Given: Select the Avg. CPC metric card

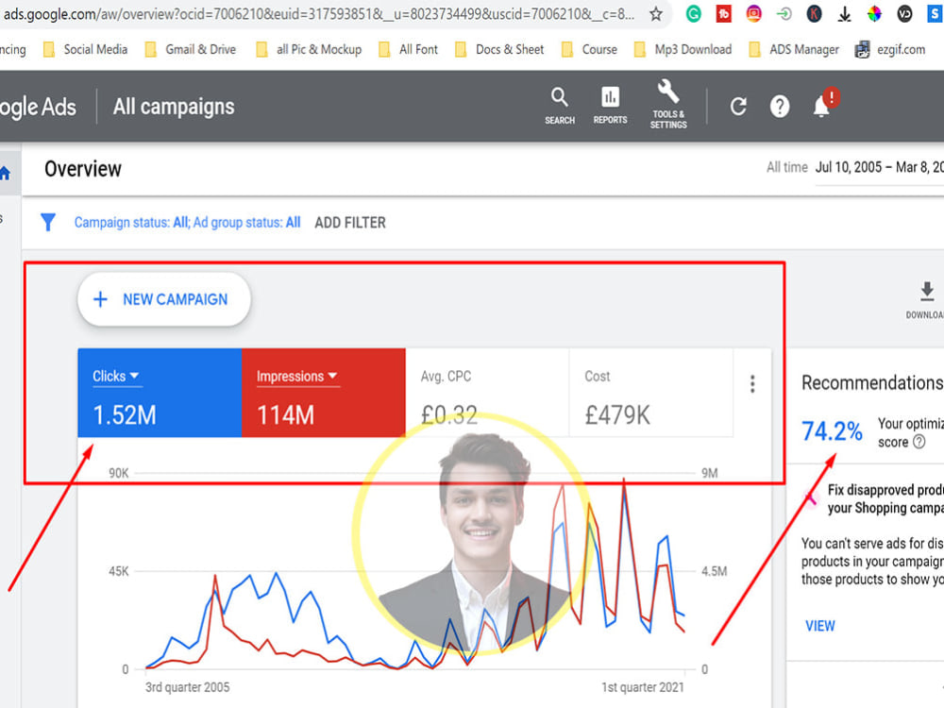Looking at the screenshot, I should (487, 393).
